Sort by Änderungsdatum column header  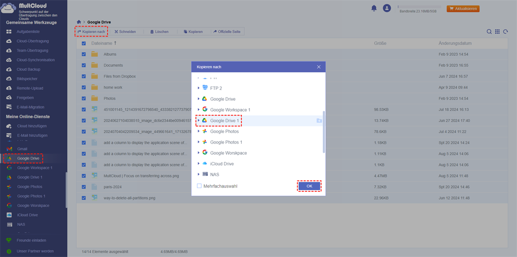pyautogui.click(x=455, y=44)
